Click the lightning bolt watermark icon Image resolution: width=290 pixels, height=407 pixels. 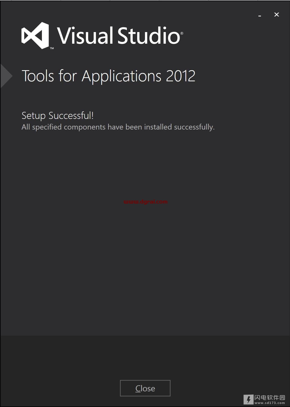pos(249,399)
